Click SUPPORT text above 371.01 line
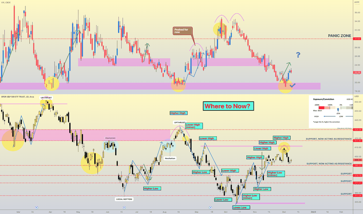Viewport: 363px width, 214px height. tap(346, 181)
